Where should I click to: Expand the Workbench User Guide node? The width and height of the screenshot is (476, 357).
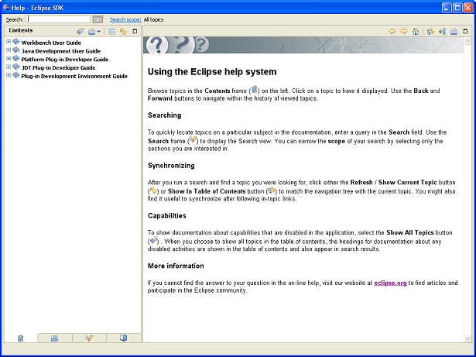(x=9, y=42)
